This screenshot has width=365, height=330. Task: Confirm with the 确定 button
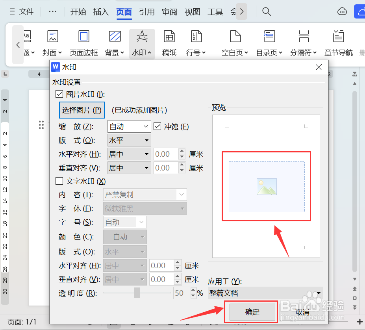251,311
